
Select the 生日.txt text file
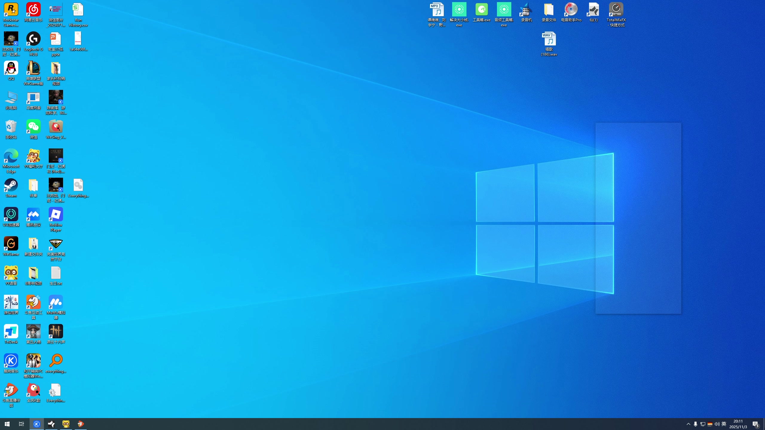click(56, 273)
